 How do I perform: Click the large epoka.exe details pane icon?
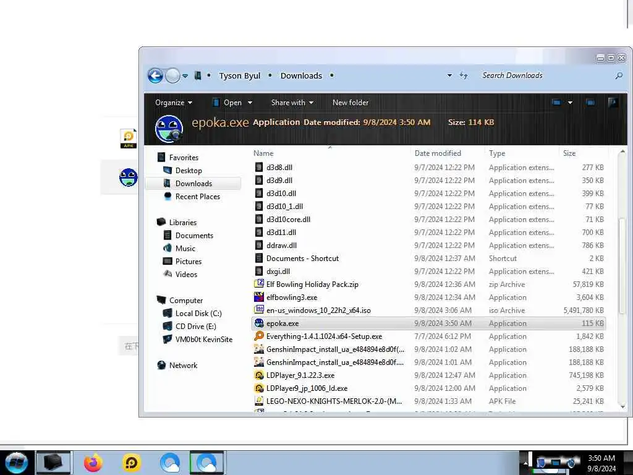pyautogui.click(x=169, y=129)
